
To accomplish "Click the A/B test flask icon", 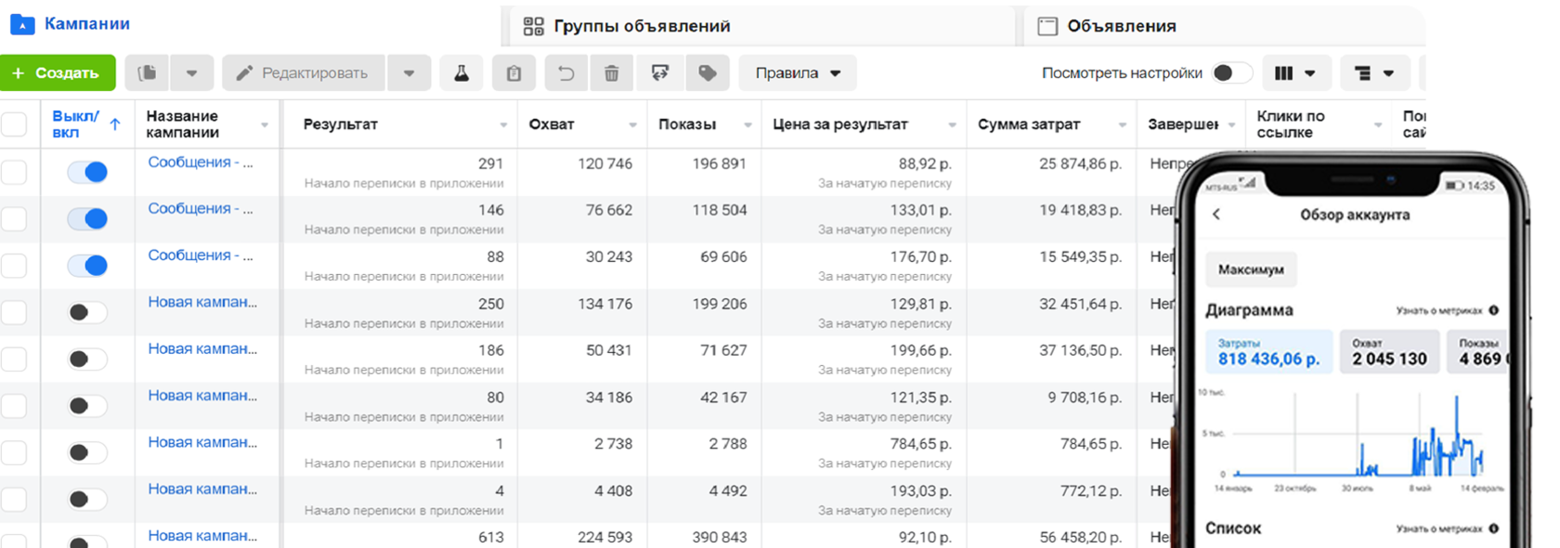I will coord(461,73).
